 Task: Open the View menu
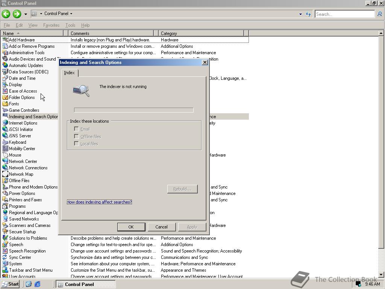click(33, 25)
